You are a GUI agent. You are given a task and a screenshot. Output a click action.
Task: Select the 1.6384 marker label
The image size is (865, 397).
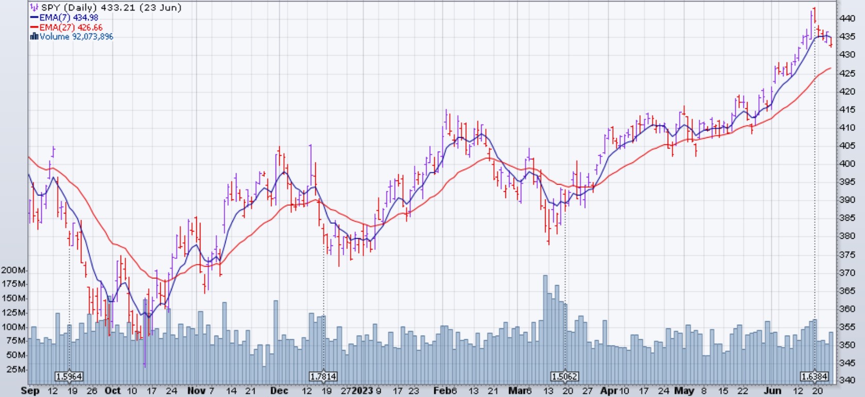tap(814, 376)
